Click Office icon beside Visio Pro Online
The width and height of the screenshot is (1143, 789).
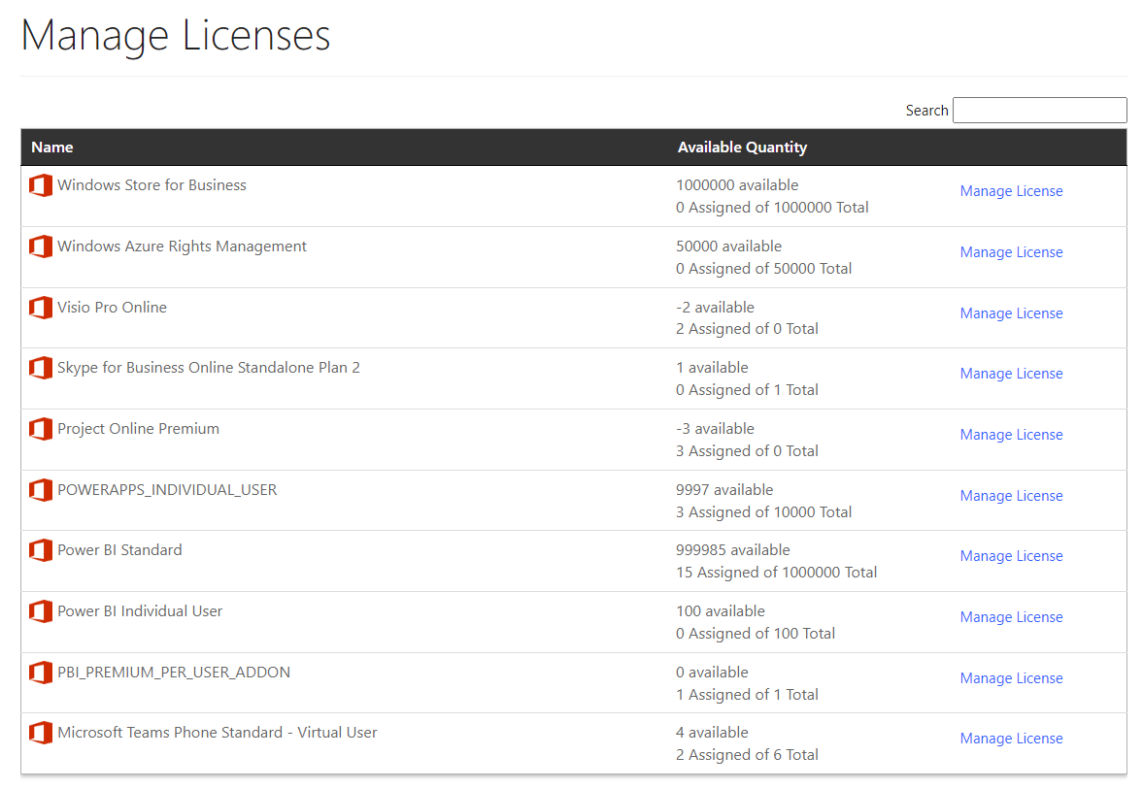point(41,308)
